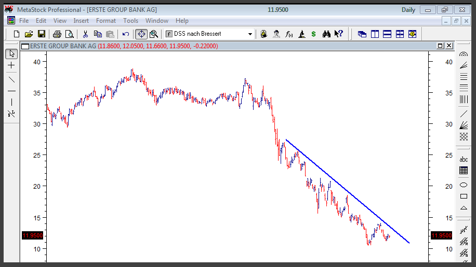Select the diagonal trendline tool

coord(11,80)
